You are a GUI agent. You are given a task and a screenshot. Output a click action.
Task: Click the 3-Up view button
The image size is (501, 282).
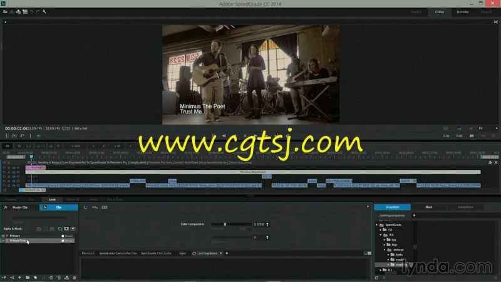[459, 136]
